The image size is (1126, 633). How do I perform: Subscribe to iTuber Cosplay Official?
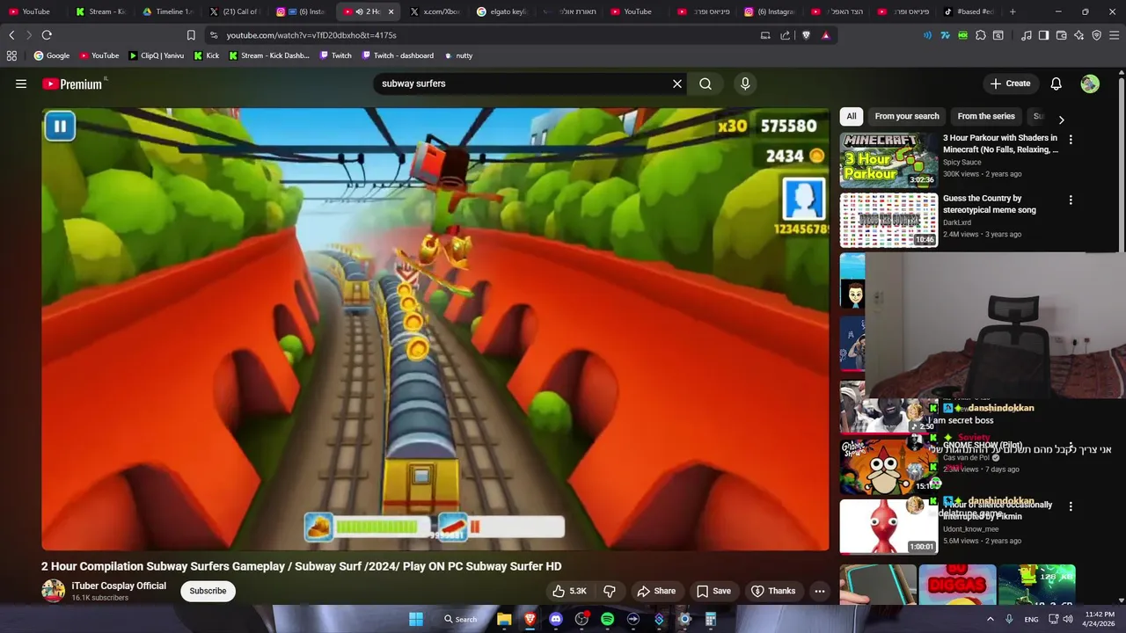[x=208, y=591]
